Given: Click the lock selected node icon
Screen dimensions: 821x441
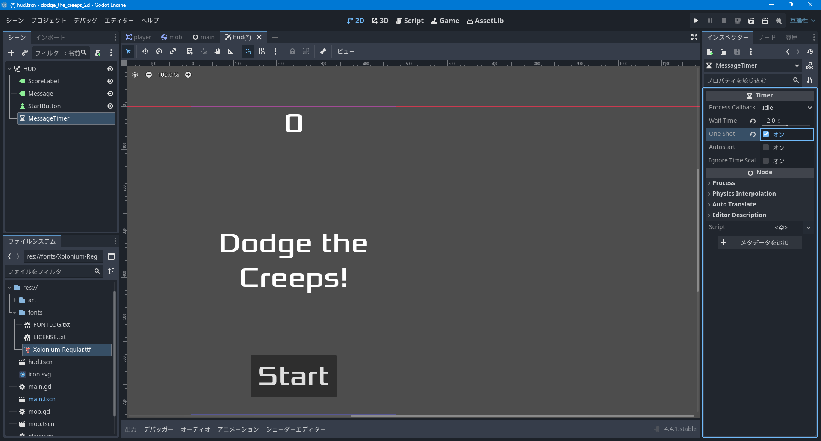Looking at the screenshot, I should tap(292, 52).
